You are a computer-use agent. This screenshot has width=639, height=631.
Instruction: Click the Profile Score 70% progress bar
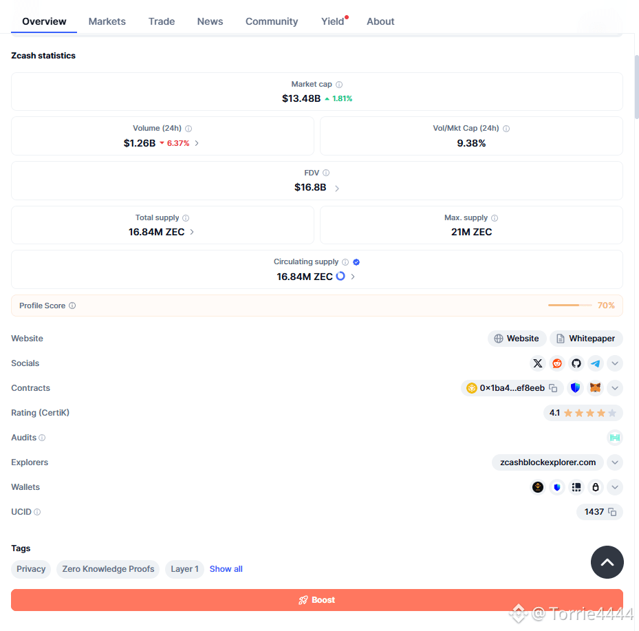pyautogui.click(x=570, y=305)
